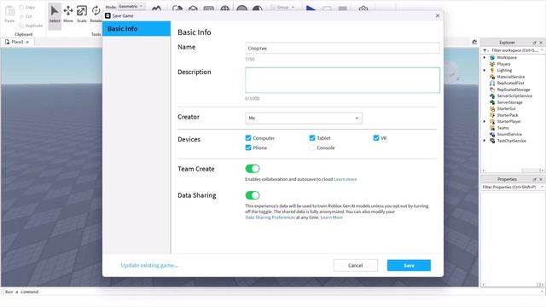Click the Save button
This screenshot has height=307, width=546.
409,265
